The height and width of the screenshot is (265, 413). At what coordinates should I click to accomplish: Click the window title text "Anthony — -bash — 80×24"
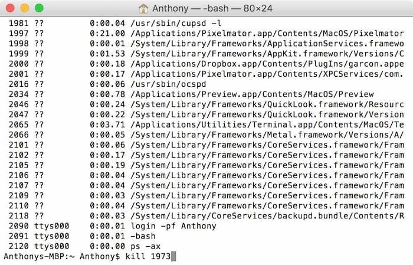point(212,8)
